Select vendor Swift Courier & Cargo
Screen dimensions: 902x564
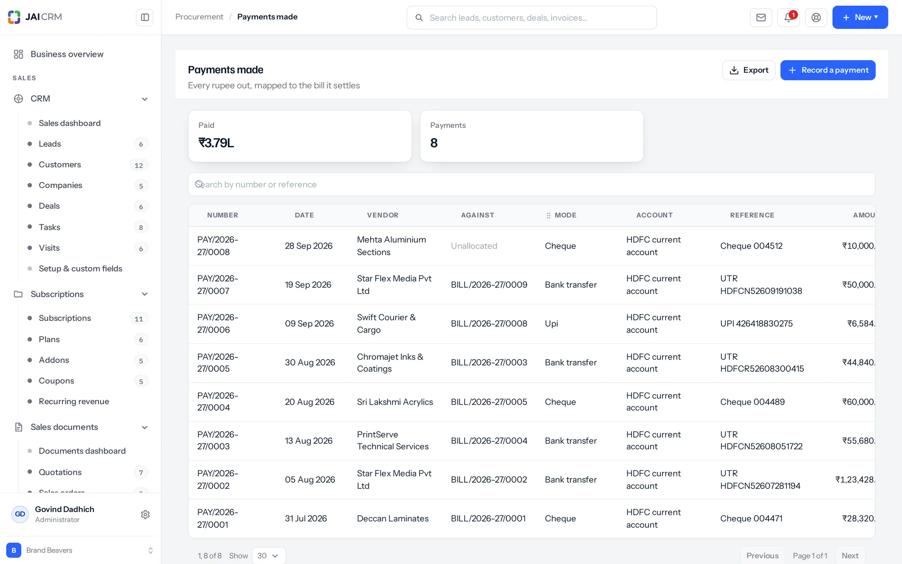[x=386, y=324]
